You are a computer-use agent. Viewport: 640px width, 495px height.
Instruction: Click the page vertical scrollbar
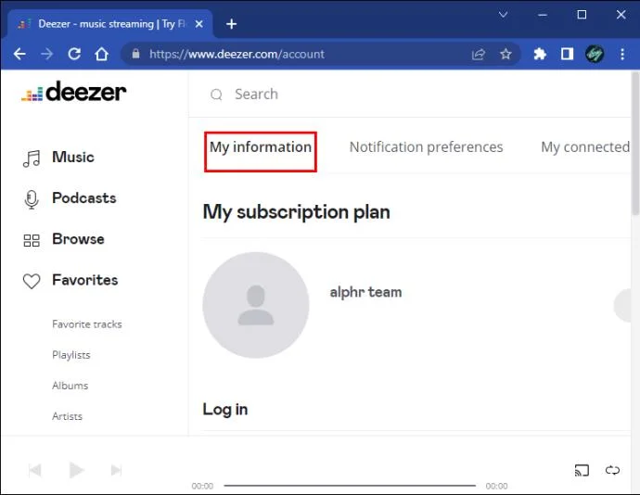click(x=635, y=143)
